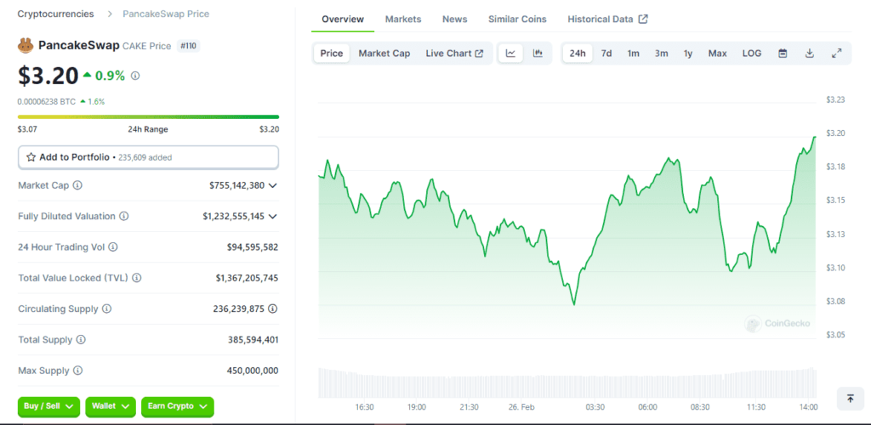This screenshot has height=425, width=871.
Task: Click the Market Cap info icon
Action: coord(77,185)
